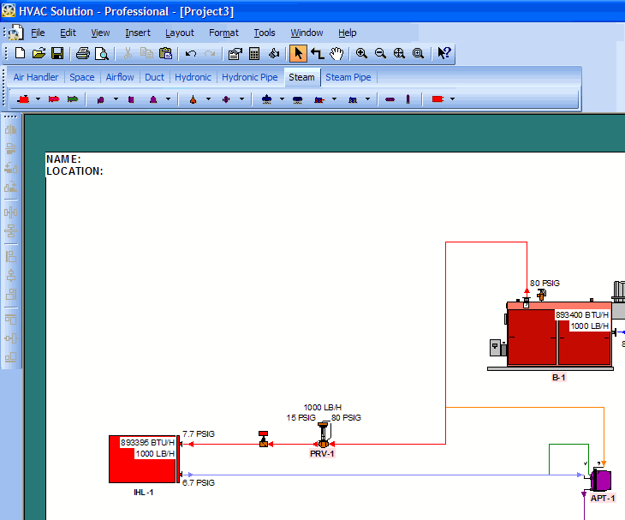Switch to the Hydronic Pipe tab

click(x=249, y=77)
